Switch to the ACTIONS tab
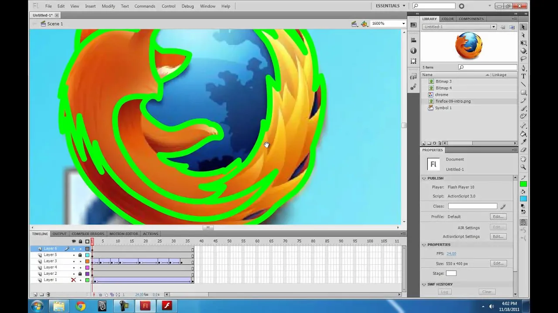 pyautogui.click(x=150, y=234)
